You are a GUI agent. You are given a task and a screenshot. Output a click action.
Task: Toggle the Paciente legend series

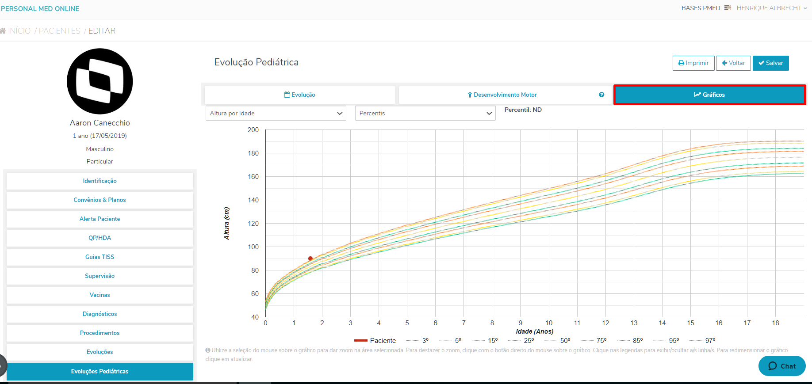375,341
